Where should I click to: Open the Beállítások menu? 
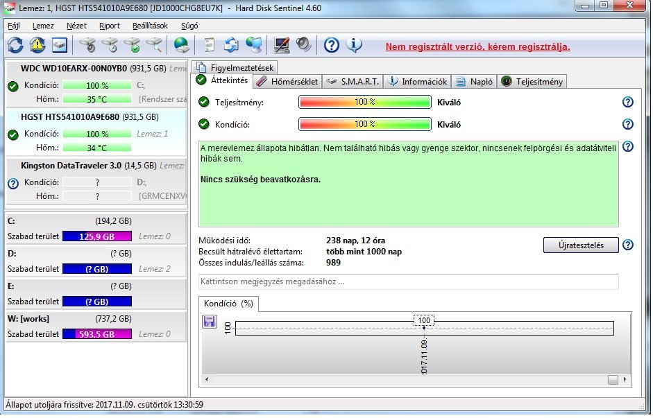(150, 26)
